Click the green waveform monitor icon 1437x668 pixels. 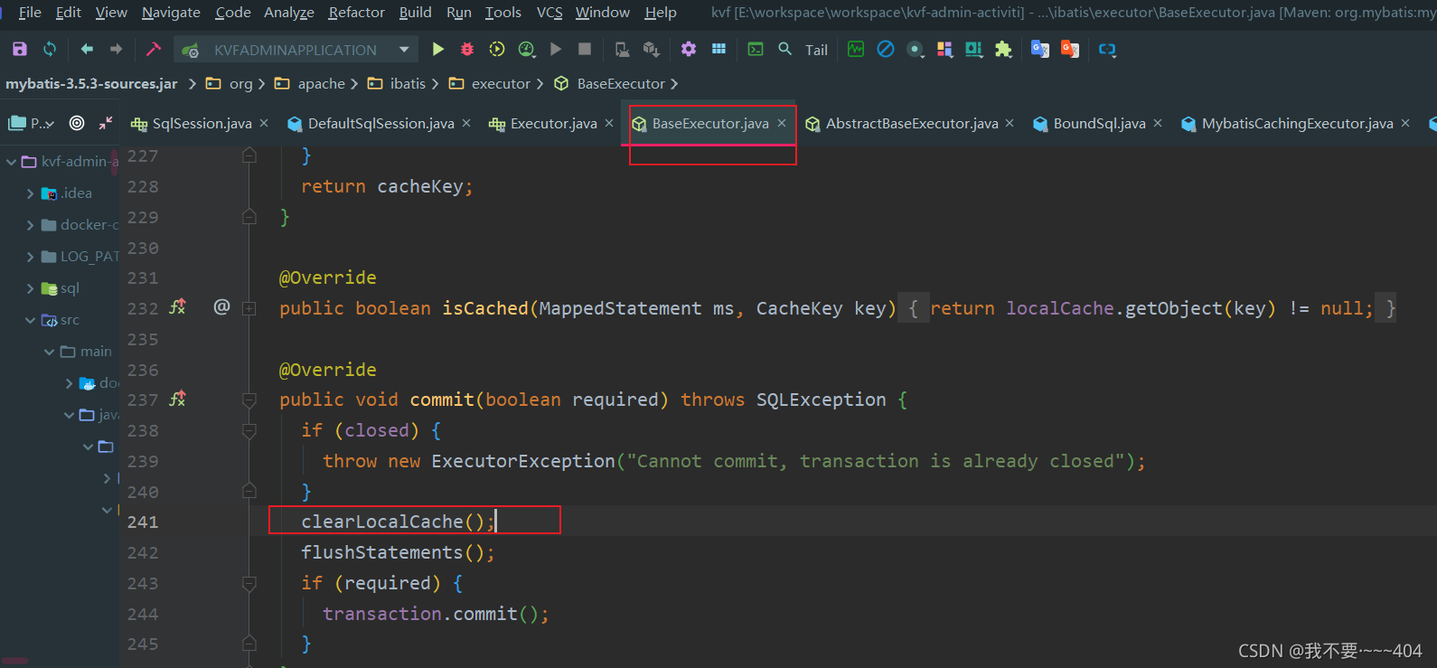(x=856, y=49)
